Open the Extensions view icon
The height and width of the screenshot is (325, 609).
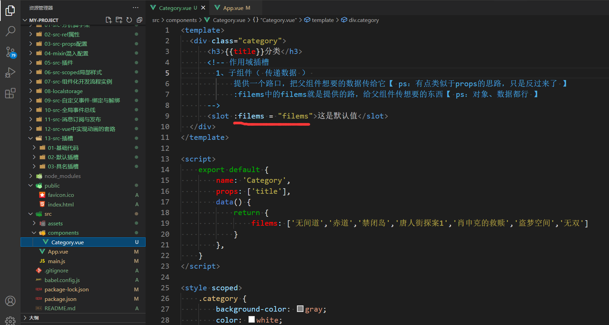coord(10,93)
